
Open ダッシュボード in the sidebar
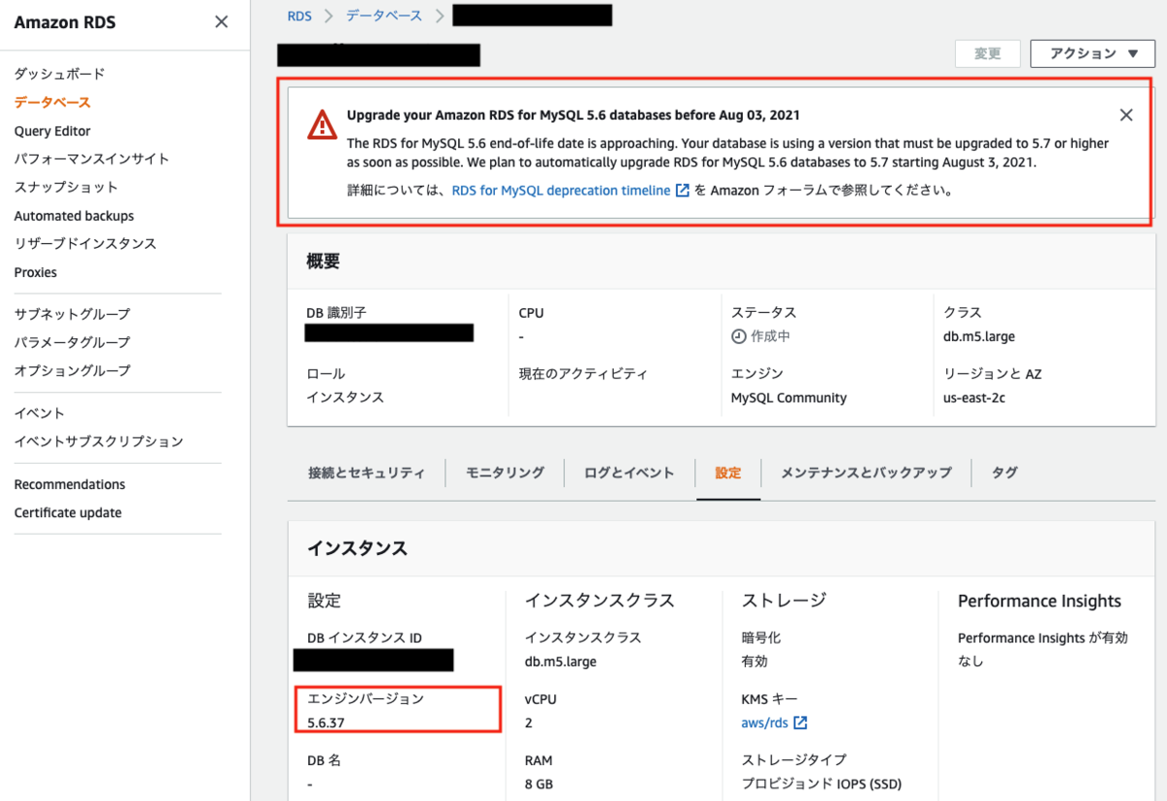[59, 74]
